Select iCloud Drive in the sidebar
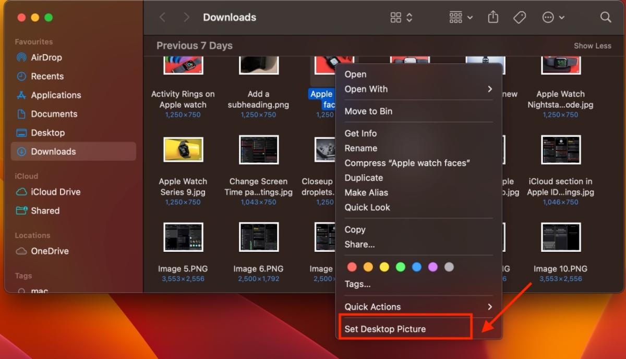 tap(54, 192)
